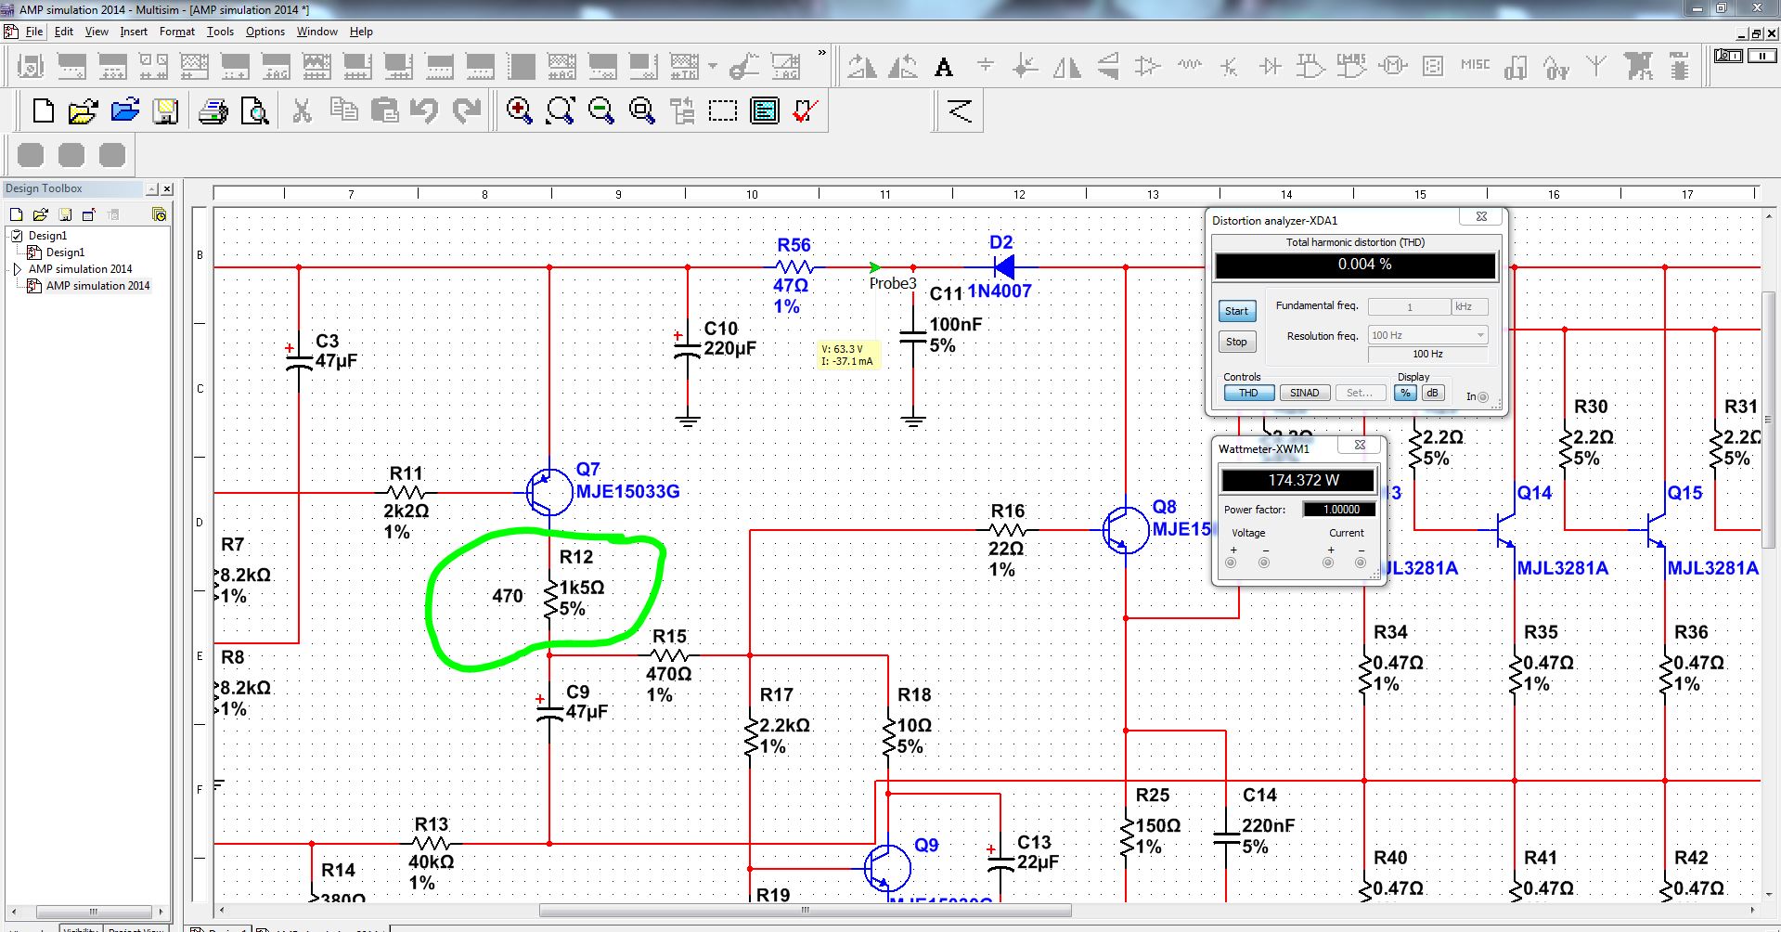Screen dimensions: 1781x932
Task: Select SINAD mode in Distortion analyzer
Action: (1304, 393)
